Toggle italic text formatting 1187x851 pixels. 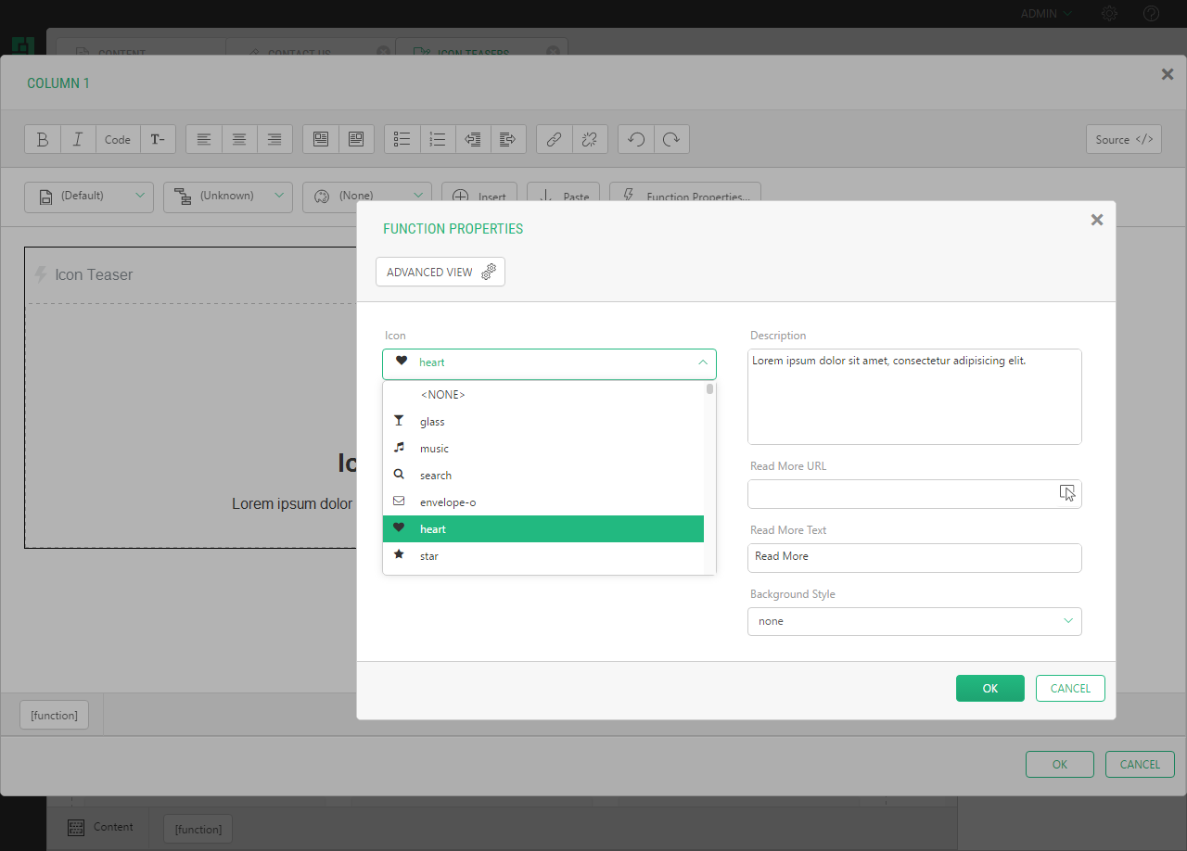78,139
